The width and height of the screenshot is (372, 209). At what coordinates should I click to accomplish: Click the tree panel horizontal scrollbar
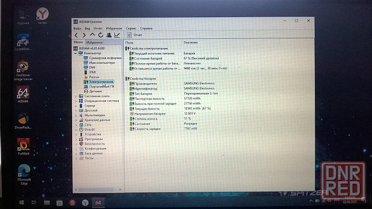coord(96,190)
